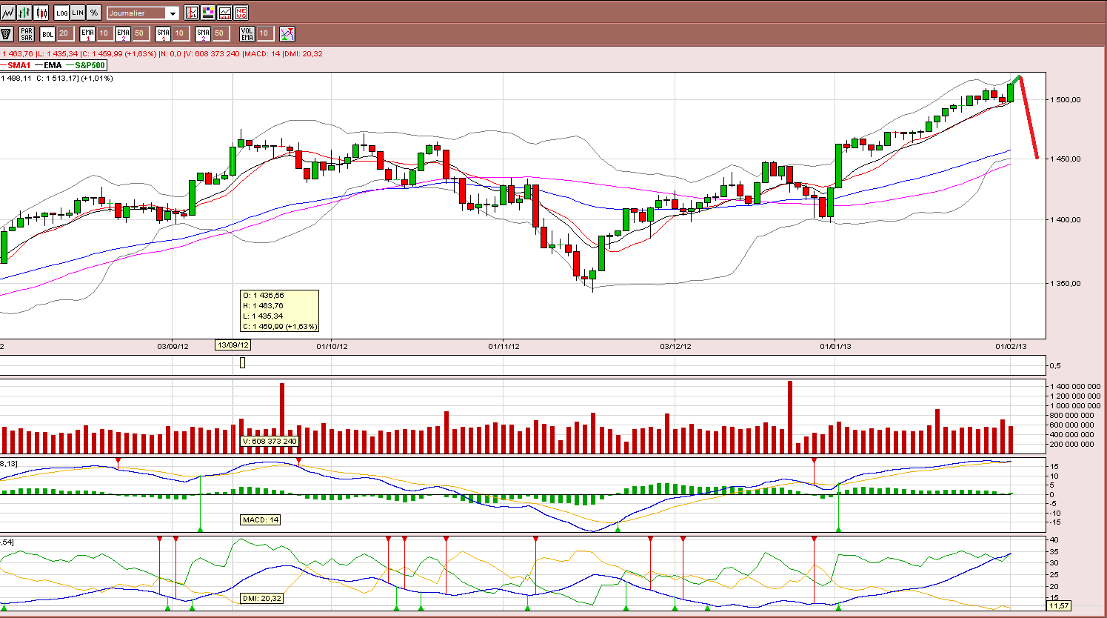Switch to line chart display icon

click(x=7, y=13)
